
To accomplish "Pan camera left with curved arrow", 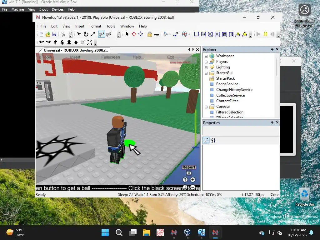I will (x=42, y=42).
